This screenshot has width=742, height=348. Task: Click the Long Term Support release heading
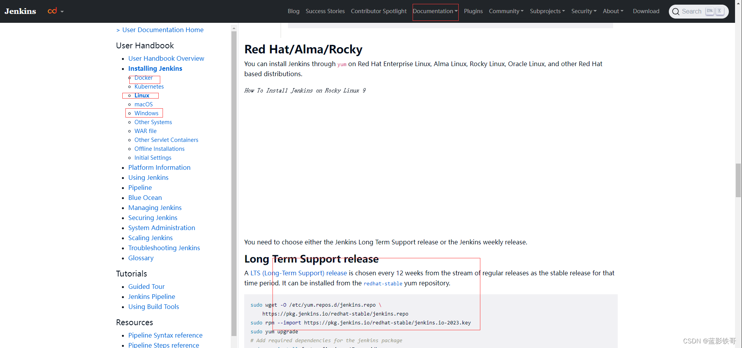[x=312, y=259]
